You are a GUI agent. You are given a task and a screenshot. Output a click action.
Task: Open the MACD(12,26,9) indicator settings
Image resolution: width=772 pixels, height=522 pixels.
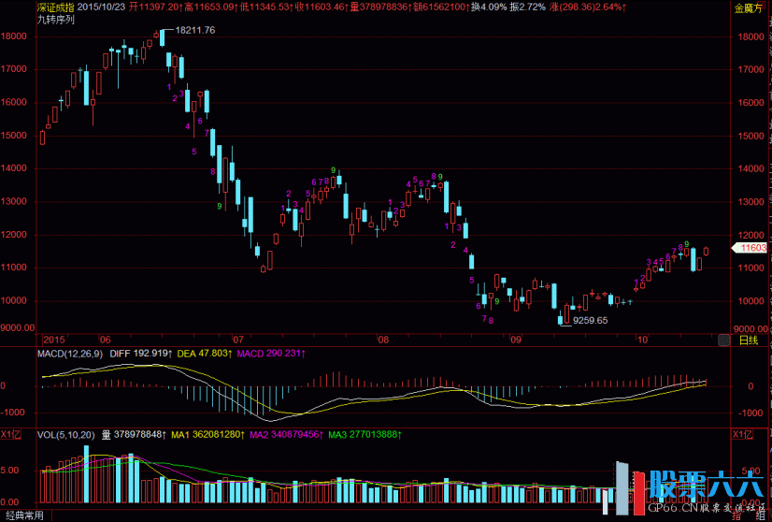(x=68, y=355)
